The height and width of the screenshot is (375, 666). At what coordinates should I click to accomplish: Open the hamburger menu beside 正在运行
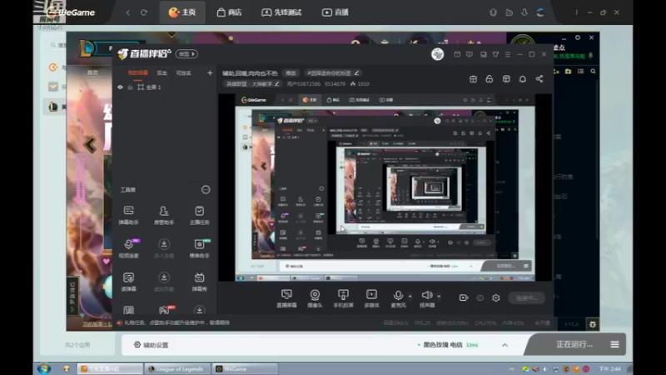(x=614, y=344)
